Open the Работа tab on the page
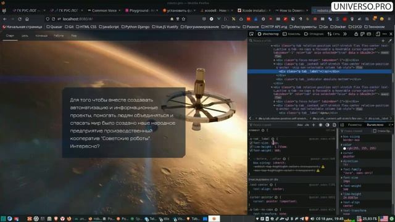Screen dimensions: 395x222 coord(59,36)
